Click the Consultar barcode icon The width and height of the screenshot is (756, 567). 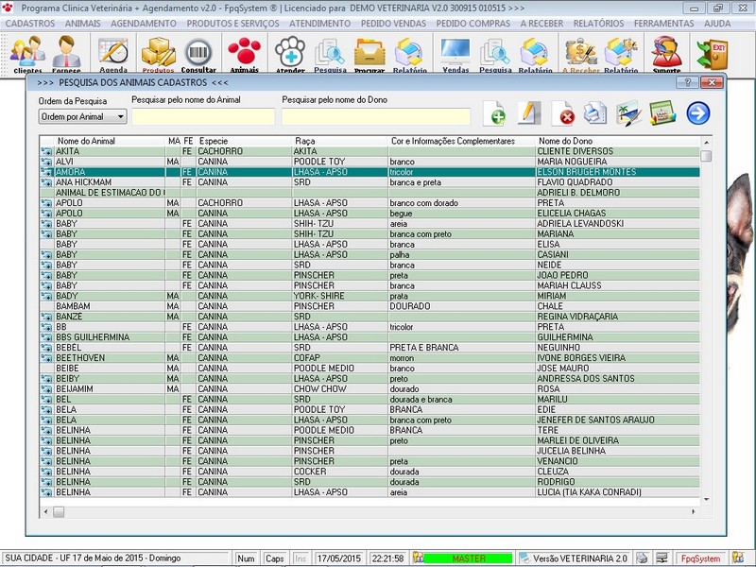(x=198, y=53)
